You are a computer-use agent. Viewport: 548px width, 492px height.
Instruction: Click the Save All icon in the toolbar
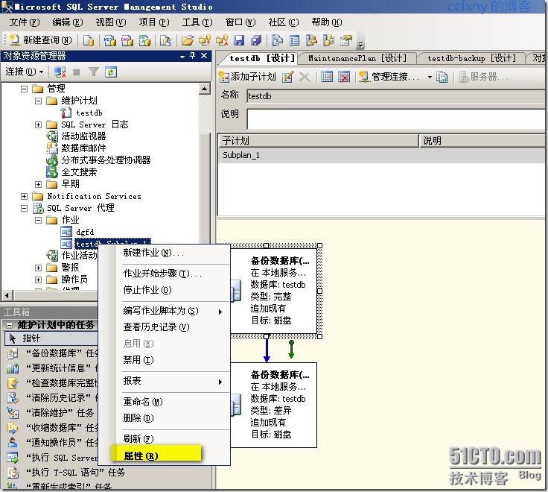(x=256, y=40)
